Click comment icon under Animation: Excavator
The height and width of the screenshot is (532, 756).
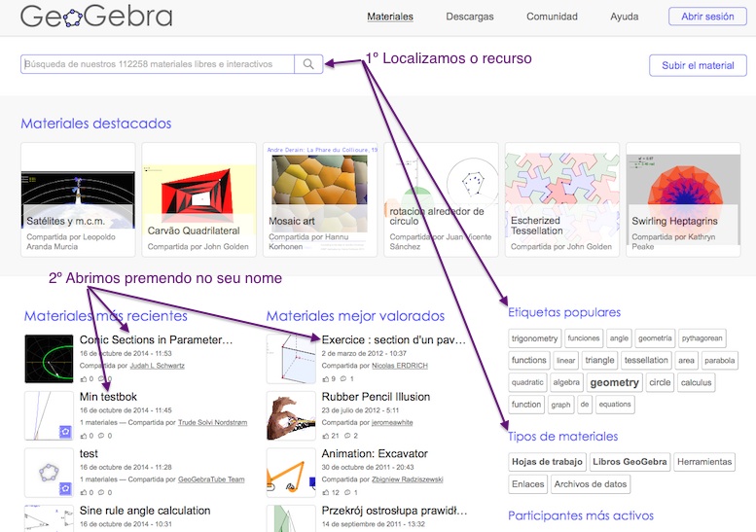pos(347,492)
